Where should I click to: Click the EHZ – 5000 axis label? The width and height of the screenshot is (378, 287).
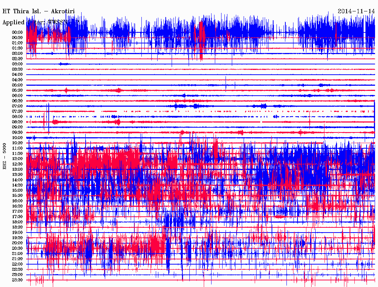4,156
